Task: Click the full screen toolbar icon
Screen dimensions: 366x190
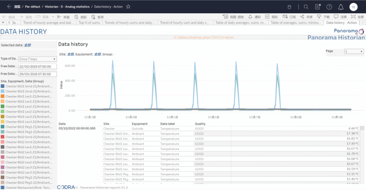Action: tap(357, 16)
